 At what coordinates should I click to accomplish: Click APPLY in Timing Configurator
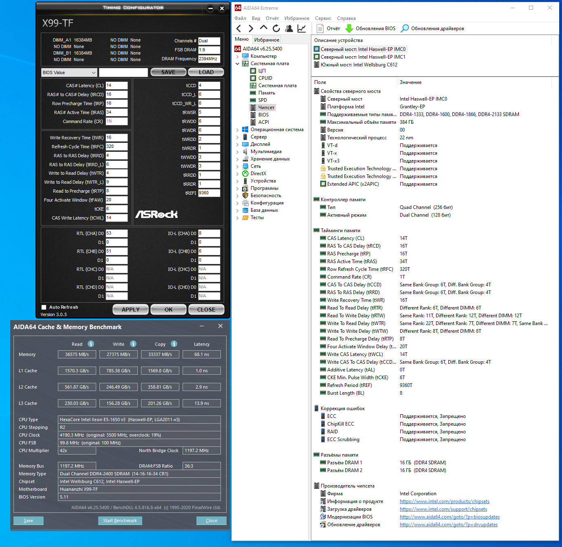tap(131, 310)
